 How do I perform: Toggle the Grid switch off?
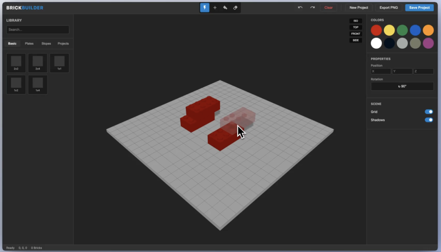click(429, 112)
